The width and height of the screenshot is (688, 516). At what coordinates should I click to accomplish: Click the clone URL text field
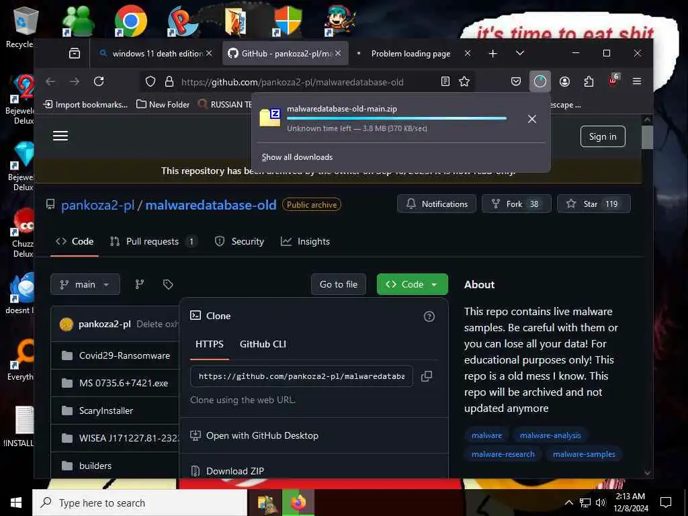(x=302, y=376)
